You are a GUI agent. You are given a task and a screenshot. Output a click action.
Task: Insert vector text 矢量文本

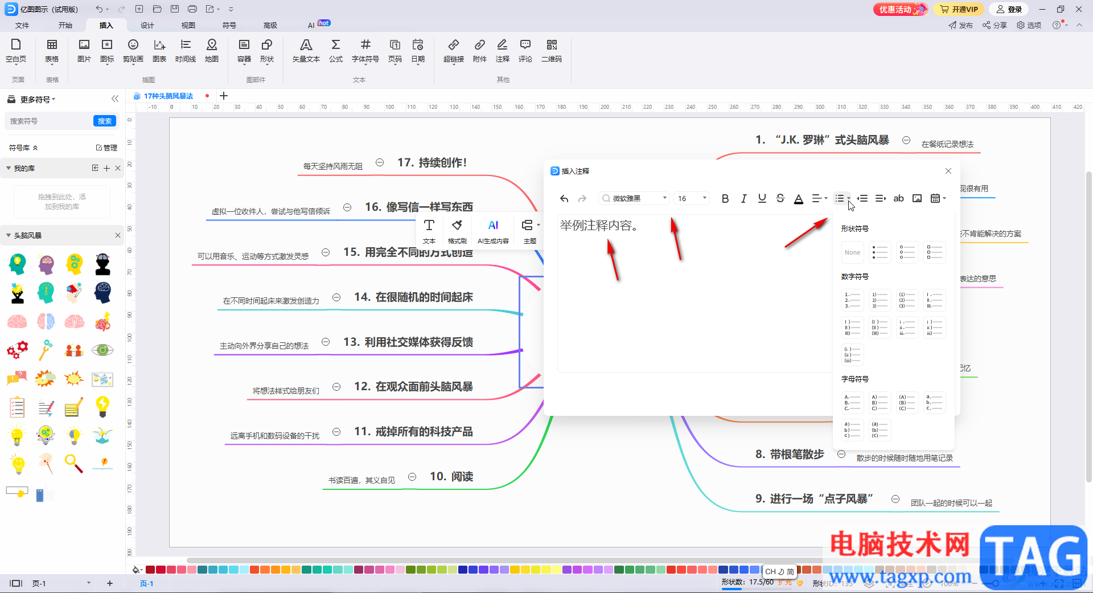click(306, 50)
